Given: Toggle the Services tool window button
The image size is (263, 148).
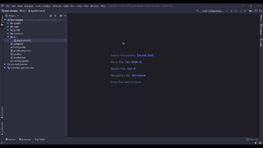Looking at the screenshot, I should [x=25, y=139].
